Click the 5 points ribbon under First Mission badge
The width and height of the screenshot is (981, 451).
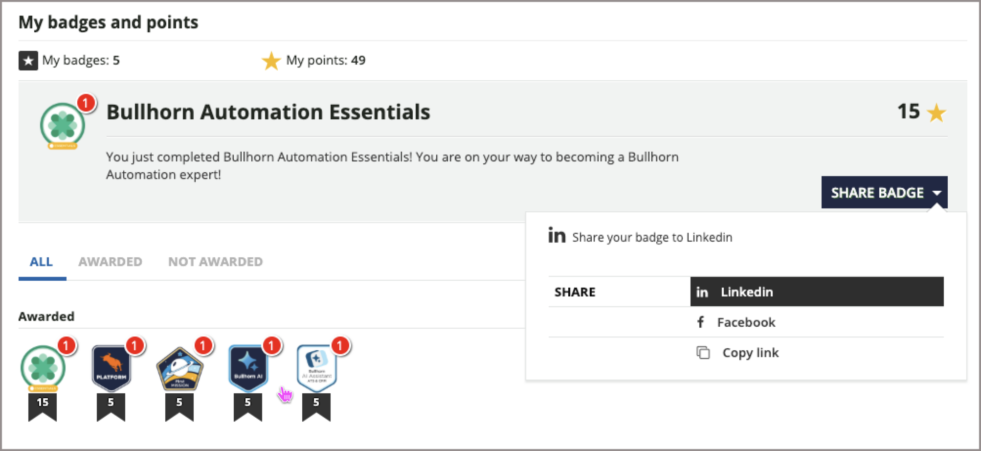pos(179,407)
